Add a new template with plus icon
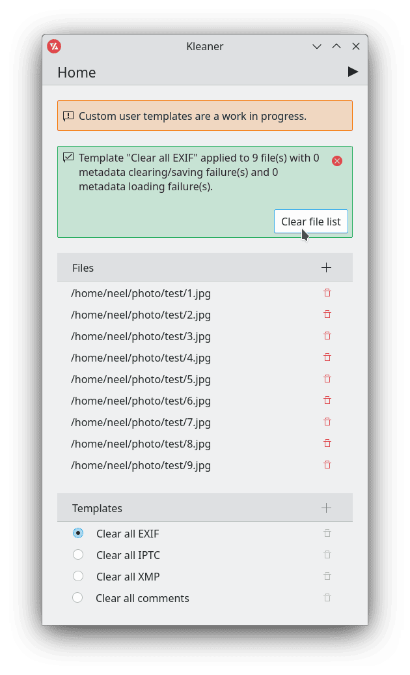The image size is (410, 675). [x=326, y=508]
